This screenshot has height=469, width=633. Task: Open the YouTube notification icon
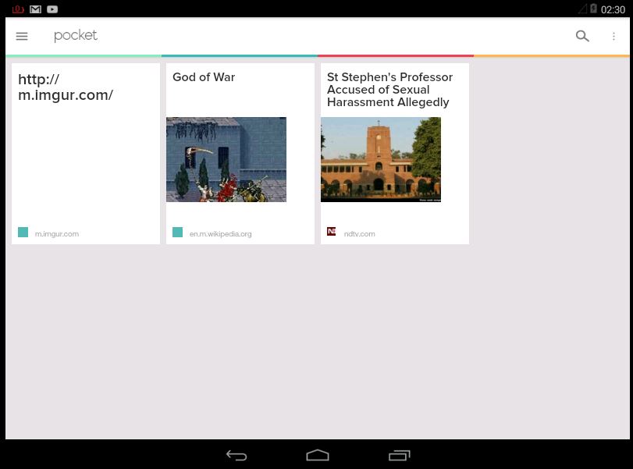(x=52, y=9)
